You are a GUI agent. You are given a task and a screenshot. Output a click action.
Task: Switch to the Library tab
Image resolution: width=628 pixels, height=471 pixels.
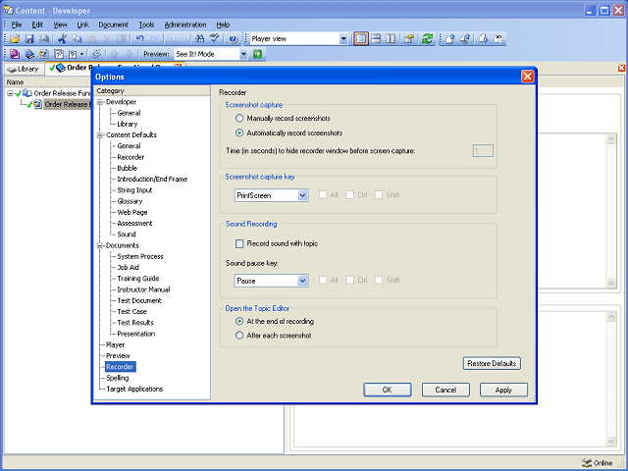coord(24,69)
